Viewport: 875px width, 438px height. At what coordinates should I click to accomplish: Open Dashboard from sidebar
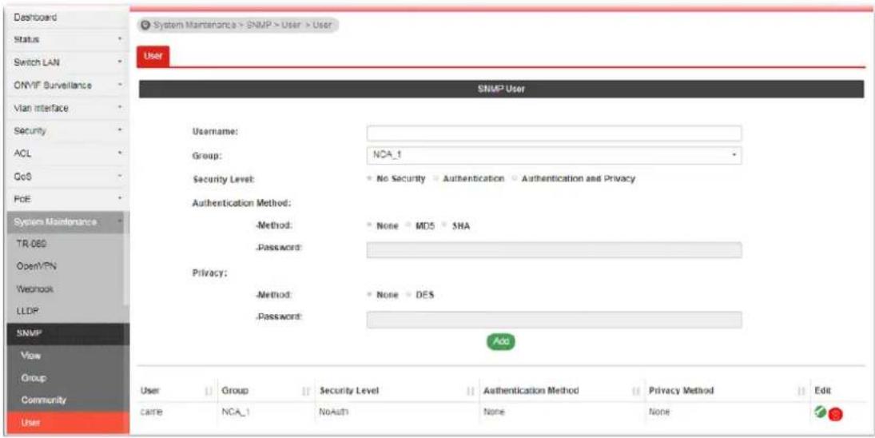(66, 18)
